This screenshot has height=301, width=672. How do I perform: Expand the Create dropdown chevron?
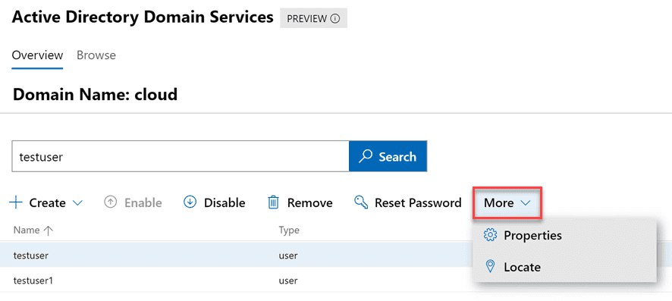(77, 203)
